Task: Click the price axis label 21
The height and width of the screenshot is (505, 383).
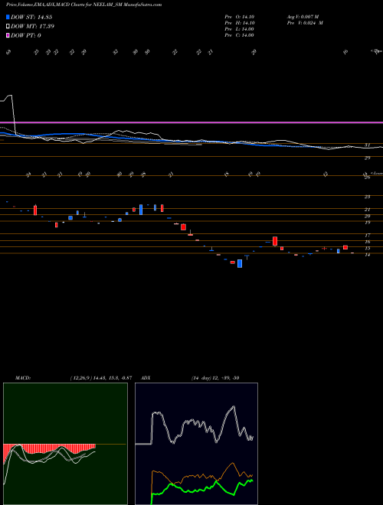Action: [367, 210]
